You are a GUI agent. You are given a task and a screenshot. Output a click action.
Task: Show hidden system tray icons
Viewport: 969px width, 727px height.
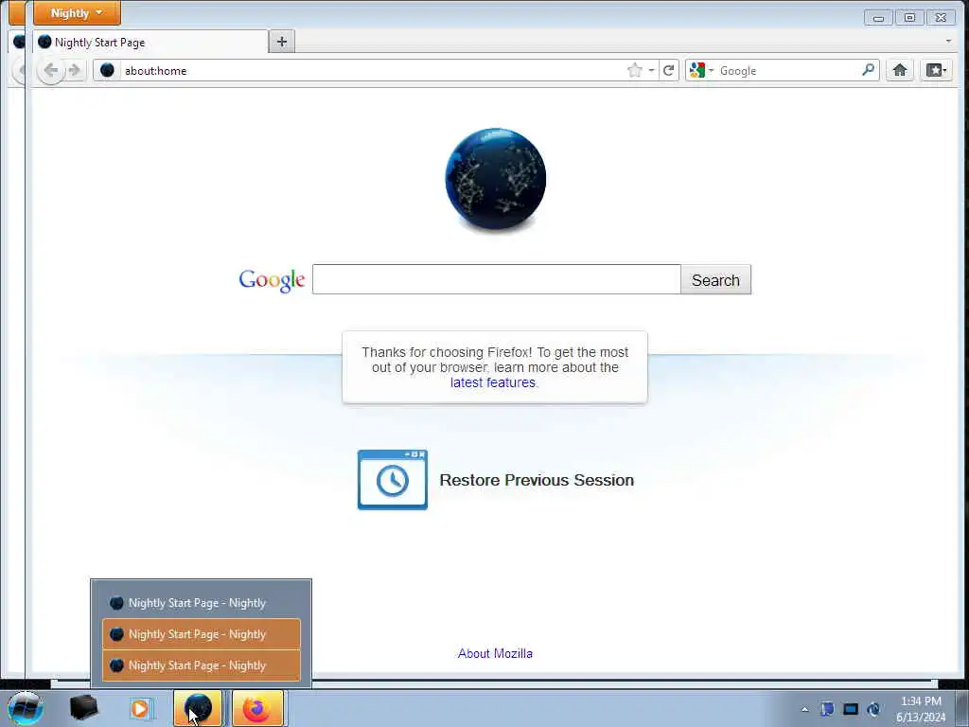[804, 709]
